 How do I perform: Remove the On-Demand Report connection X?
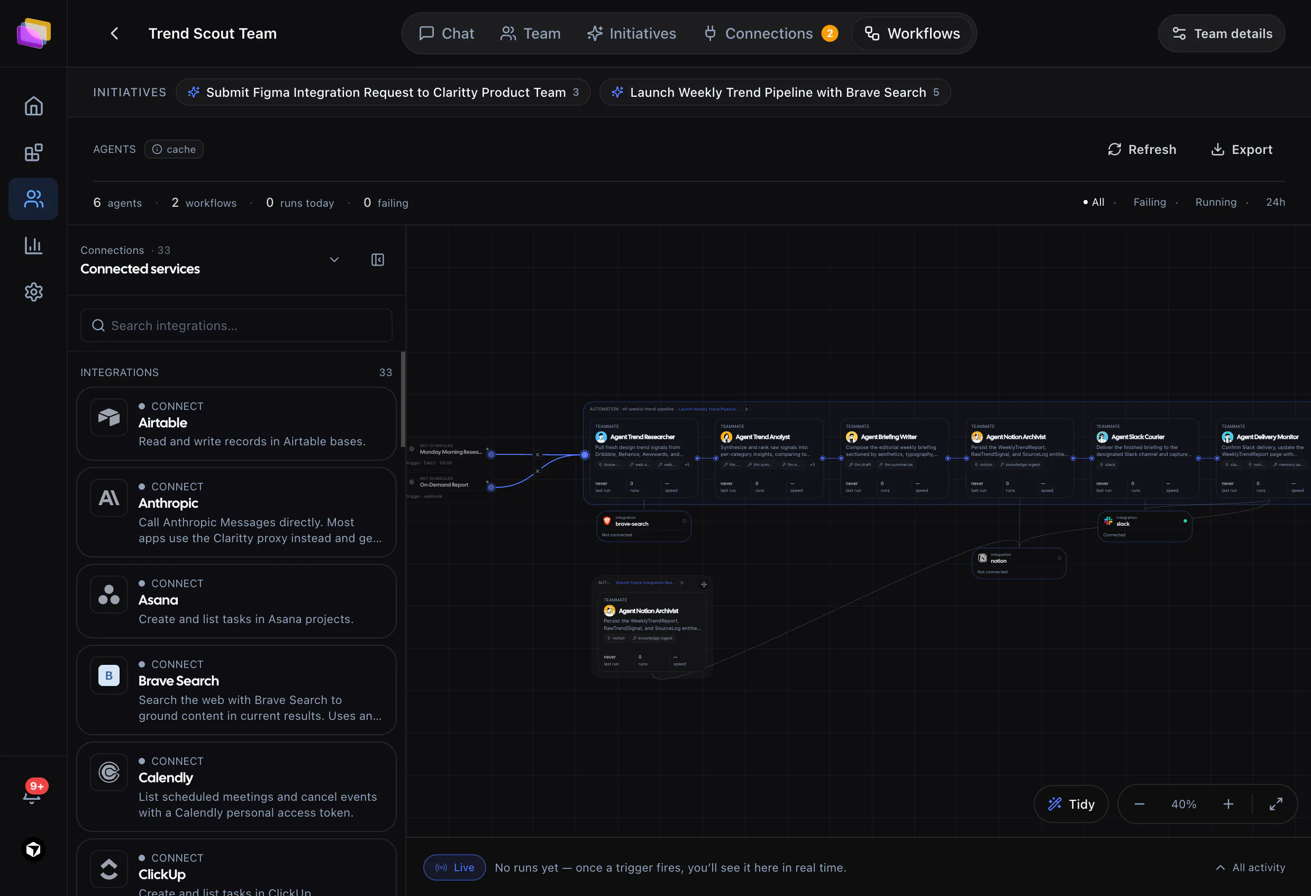point(537,471)
